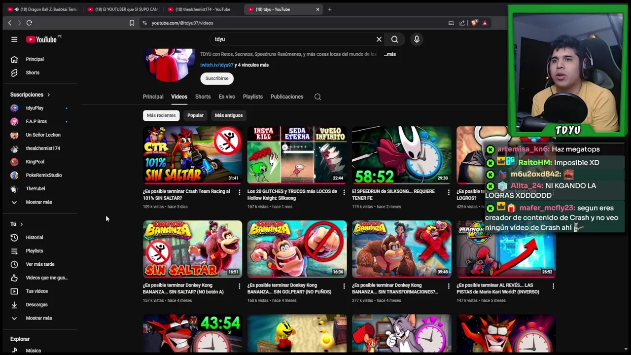Click the browser address bar URL
Viewport: 631px width, 355px height.
182,23
